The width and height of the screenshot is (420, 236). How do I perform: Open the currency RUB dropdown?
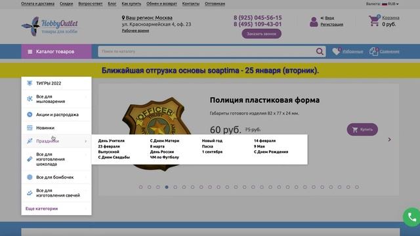tap(390, 4)
